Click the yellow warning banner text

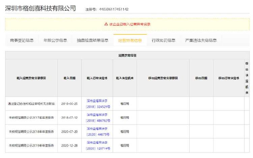click(x=130, y=24)
